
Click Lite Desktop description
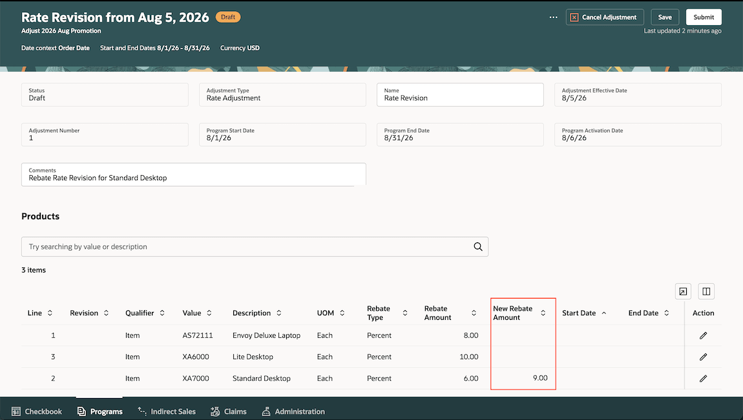(x=253, y=357)
